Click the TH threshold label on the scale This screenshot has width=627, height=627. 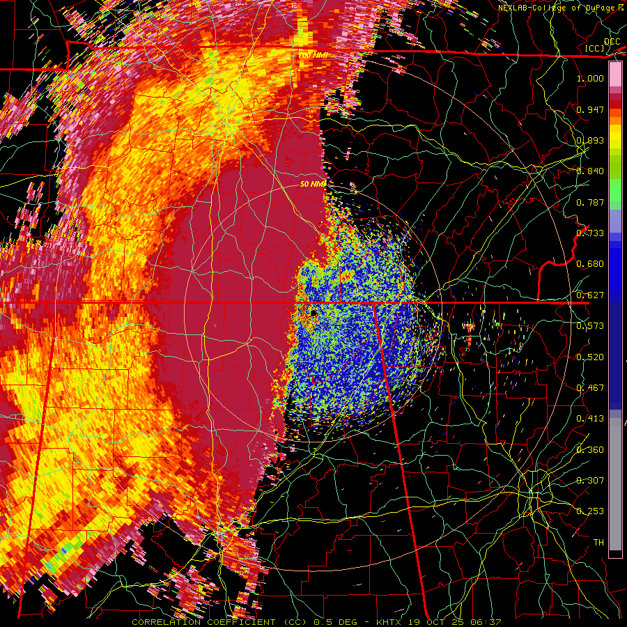pyautogui.click(x=598, y=543)
